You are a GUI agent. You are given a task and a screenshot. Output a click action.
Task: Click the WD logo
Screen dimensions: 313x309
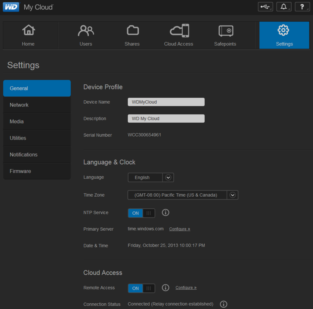pyautogui.click(x=11, y=7)
